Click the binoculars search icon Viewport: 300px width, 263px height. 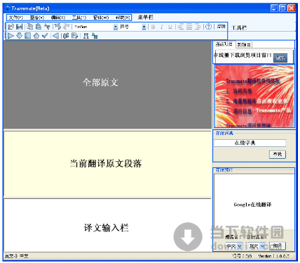coord(86,36)
